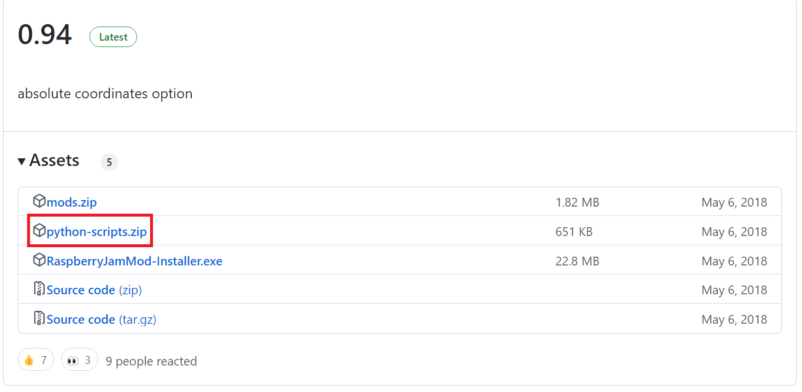Click the Assets count badge showing 5
802x392 pixels.
(x=109, y=162)
